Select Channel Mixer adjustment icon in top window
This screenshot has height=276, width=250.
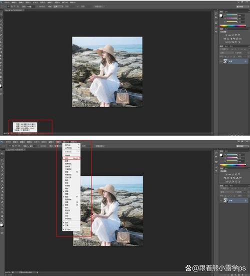coord(237,39)
